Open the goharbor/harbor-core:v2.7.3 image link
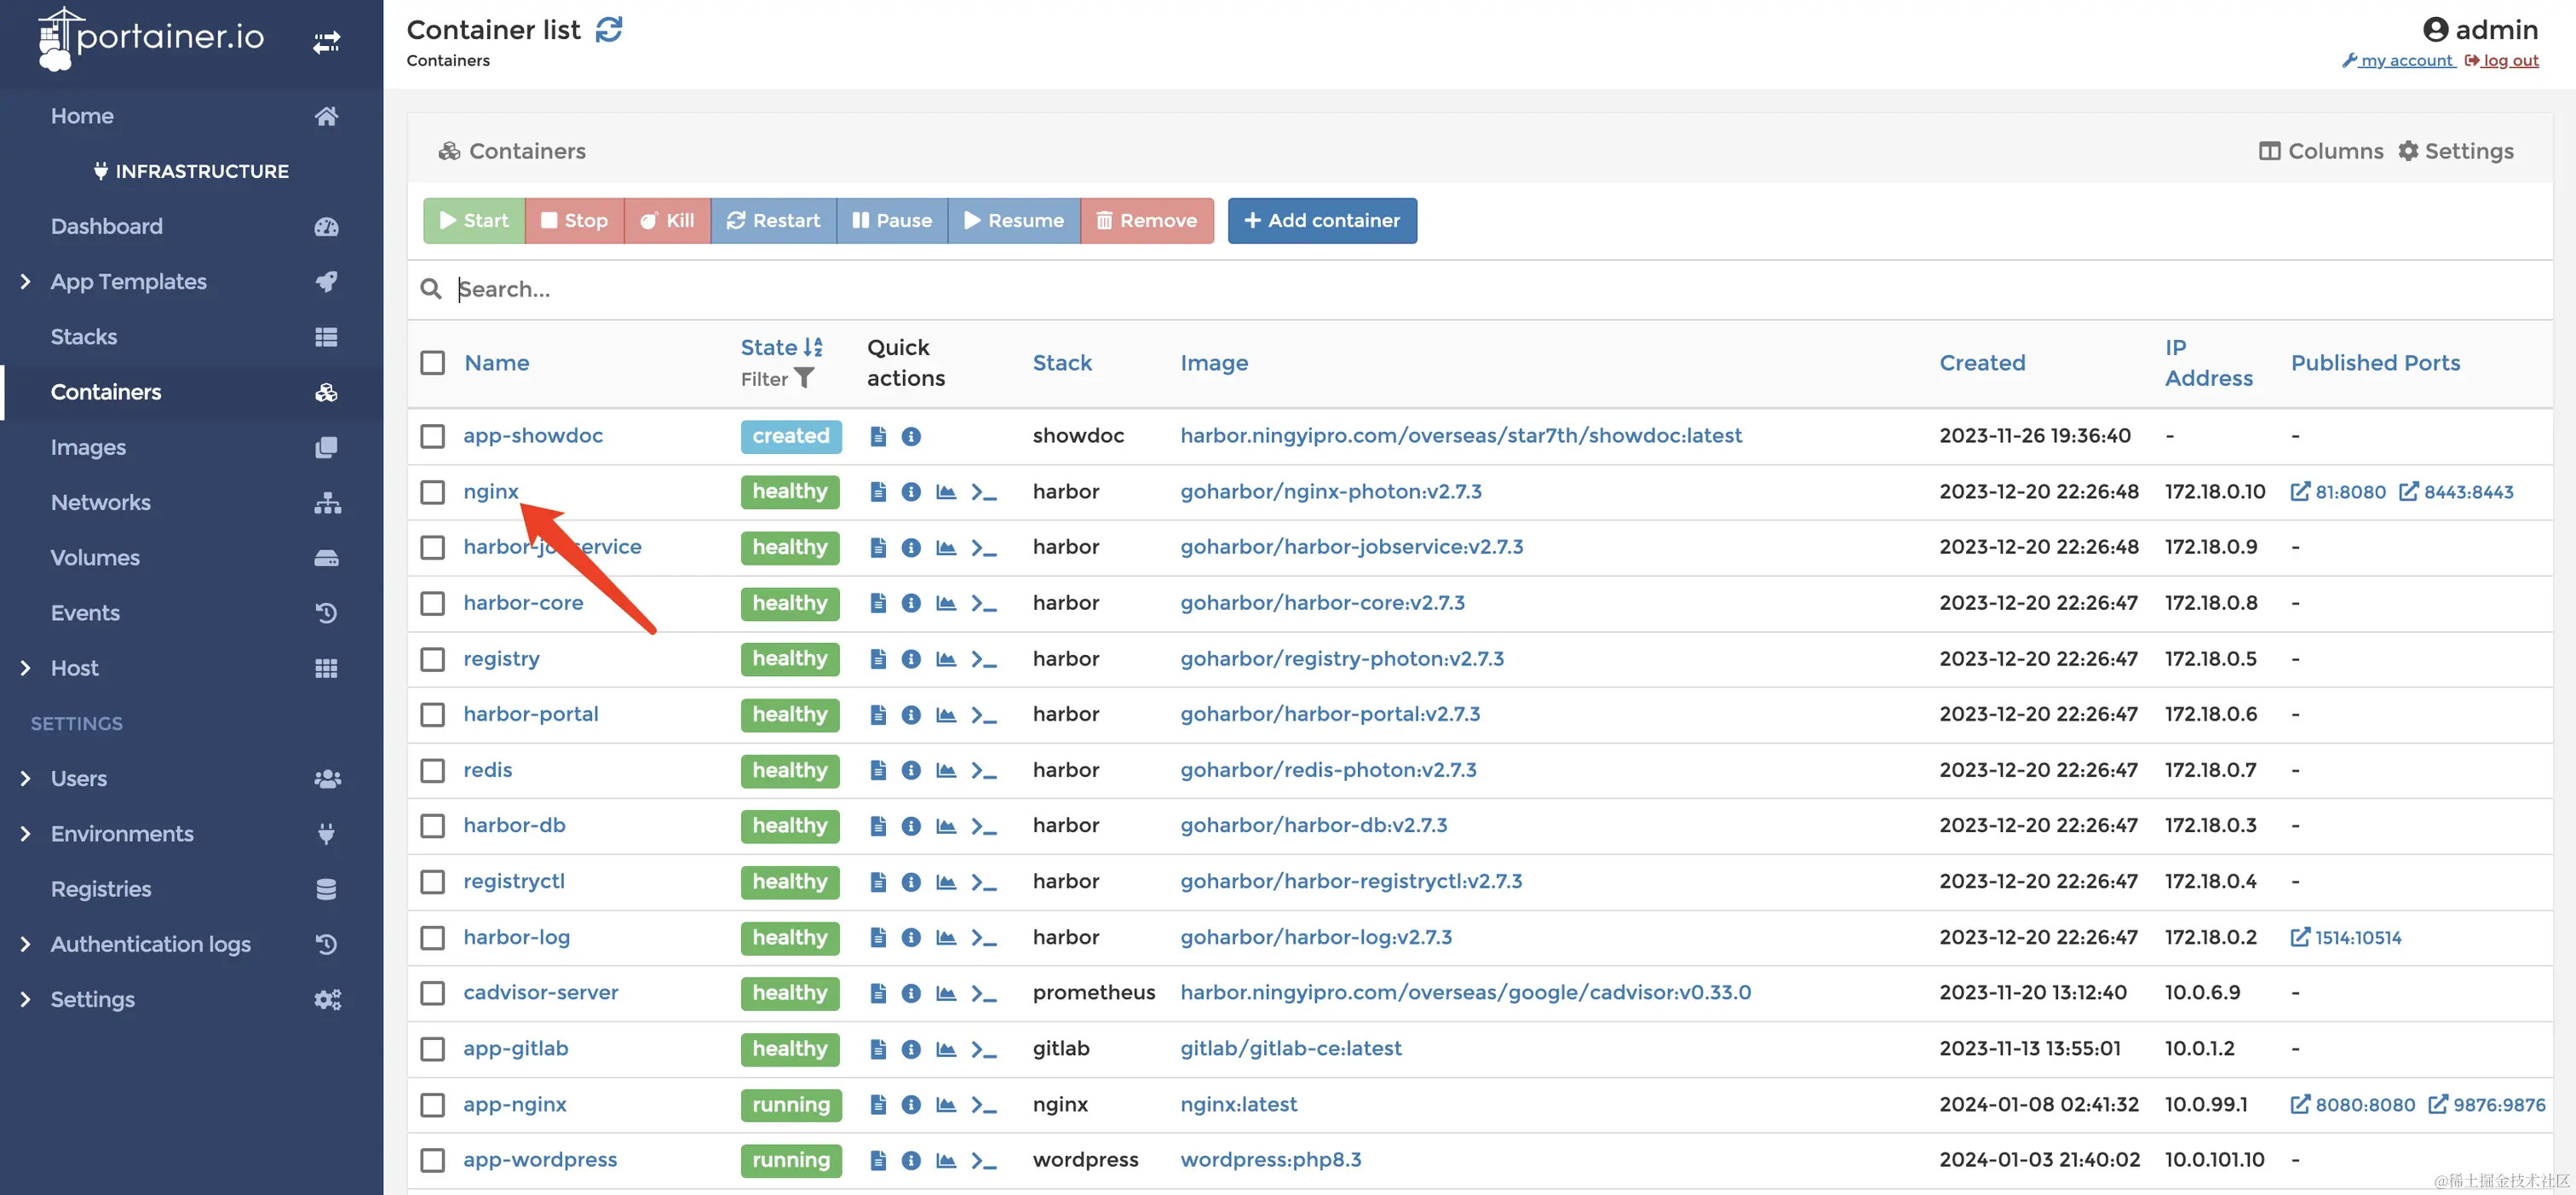This screenshot has width=2576, height=1195. (x=1322, y=603)
